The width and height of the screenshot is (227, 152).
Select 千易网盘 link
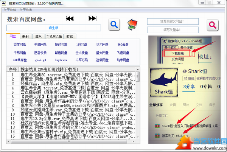[20, 53]
